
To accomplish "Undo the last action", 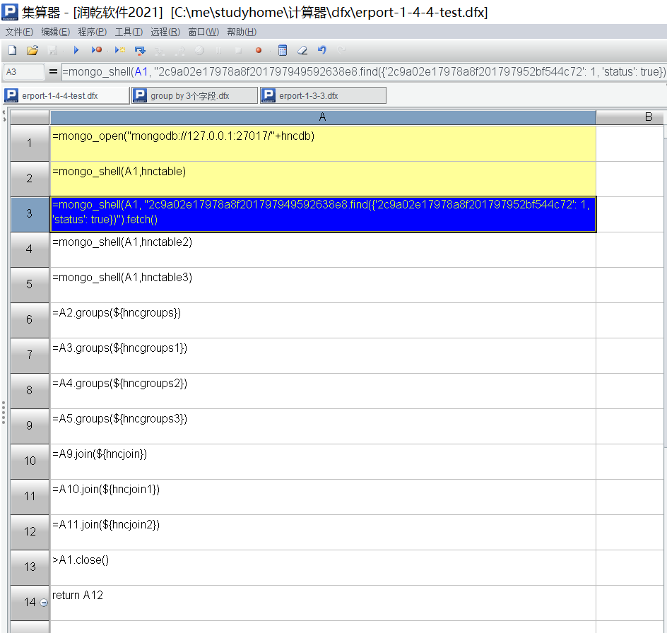I will [x=322, y=50].
